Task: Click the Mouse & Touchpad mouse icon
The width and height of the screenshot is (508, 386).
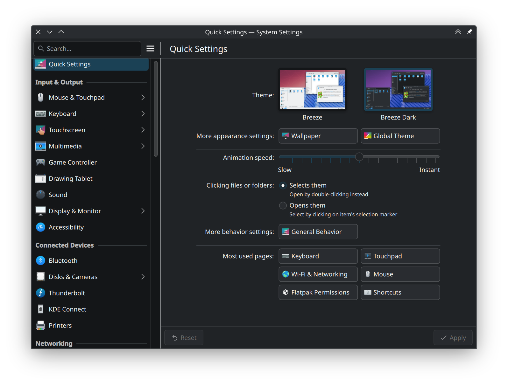Action: point(40,97)
